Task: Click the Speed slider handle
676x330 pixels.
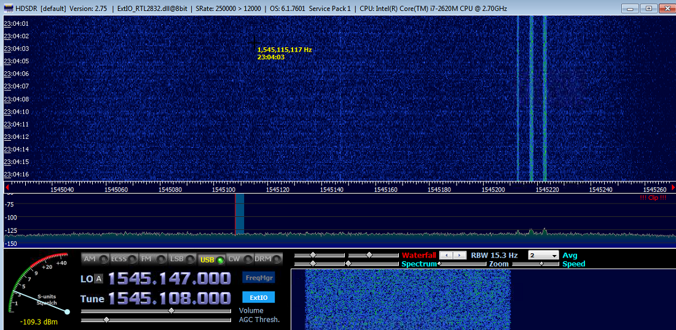Action: tap(541, 264)
